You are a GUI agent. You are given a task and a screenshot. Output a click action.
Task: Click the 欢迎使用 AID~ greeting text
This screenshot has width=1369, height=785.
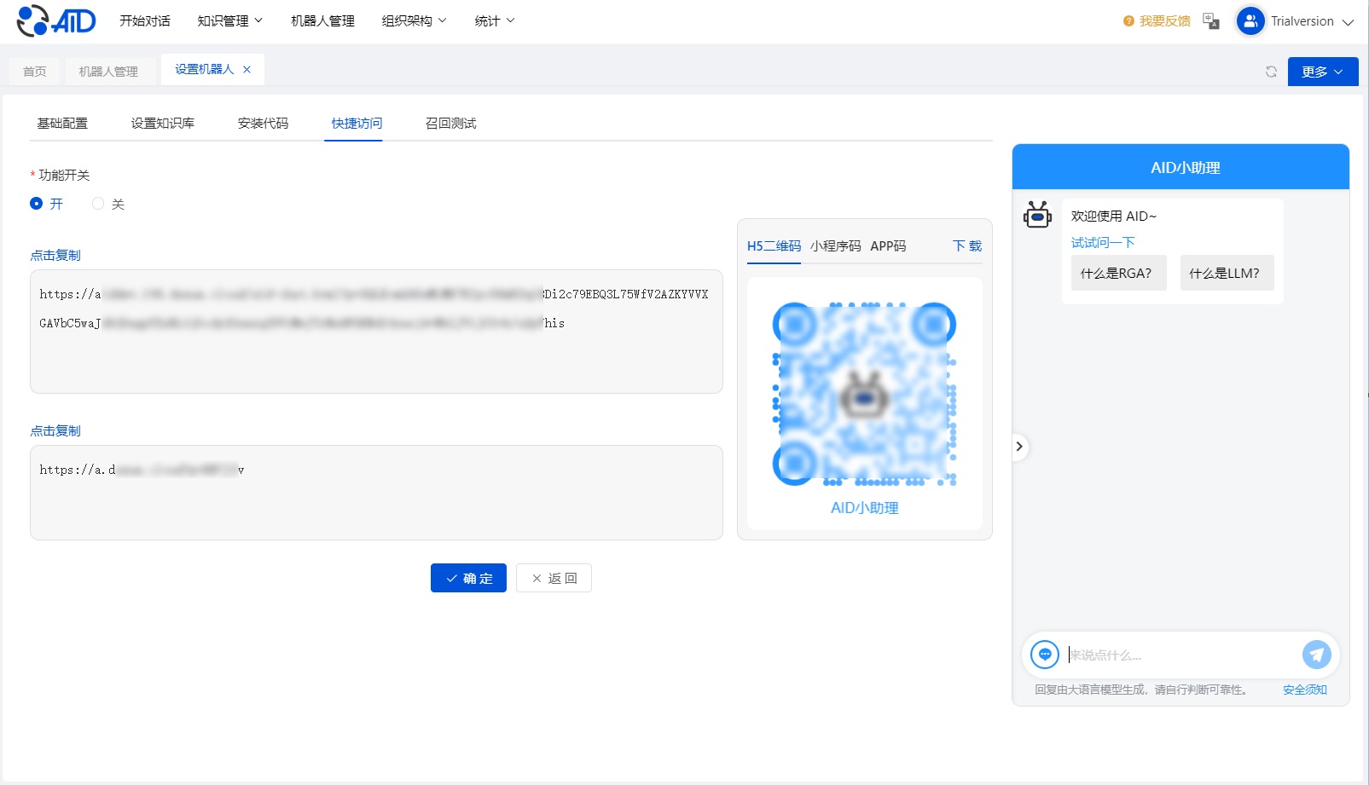(1113, 216)
